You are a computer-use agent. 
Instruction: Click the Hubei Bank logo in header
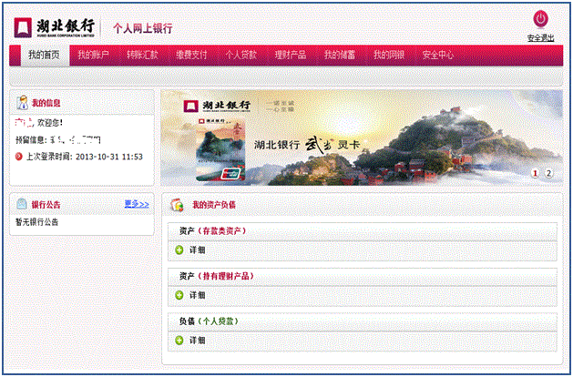click(x=55, y=25)
